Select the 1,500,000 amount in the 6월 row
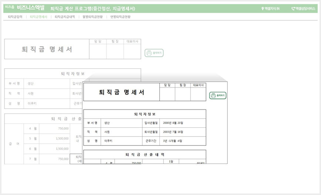 [54, 149]
